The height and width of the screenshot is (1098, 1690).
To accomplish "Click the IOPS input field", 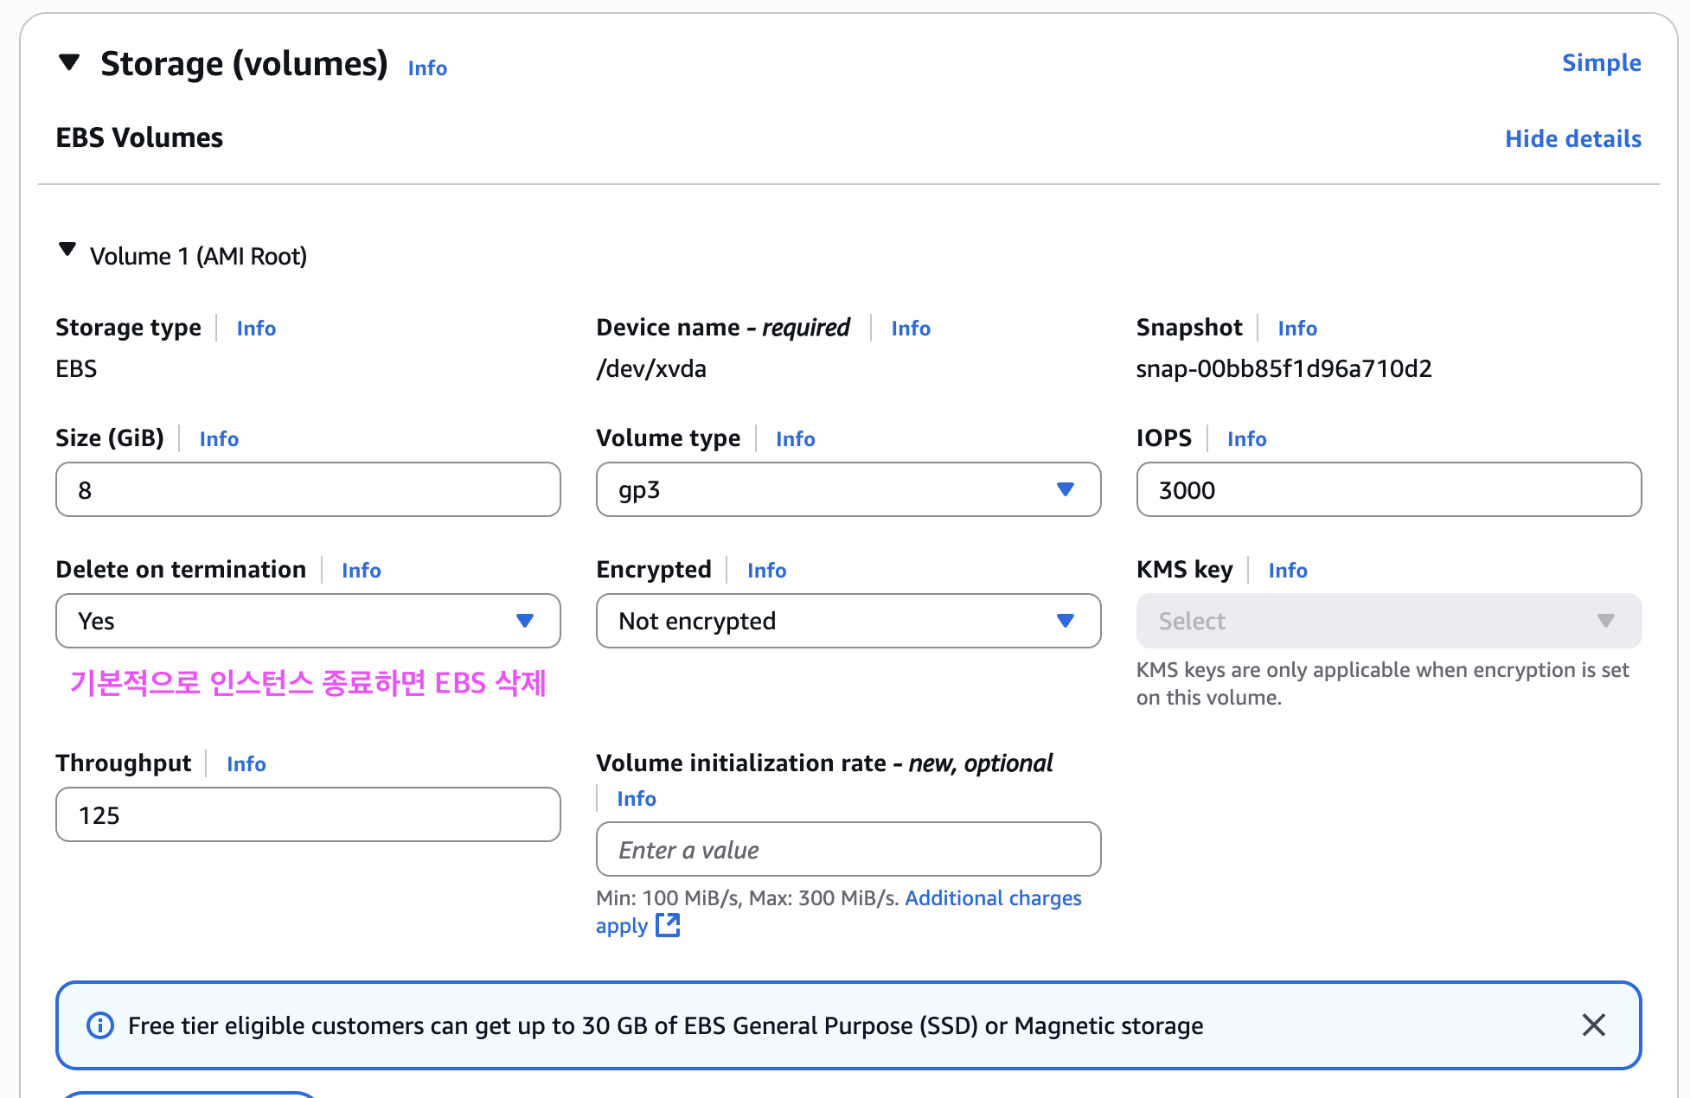I will tap(1388, 489).
